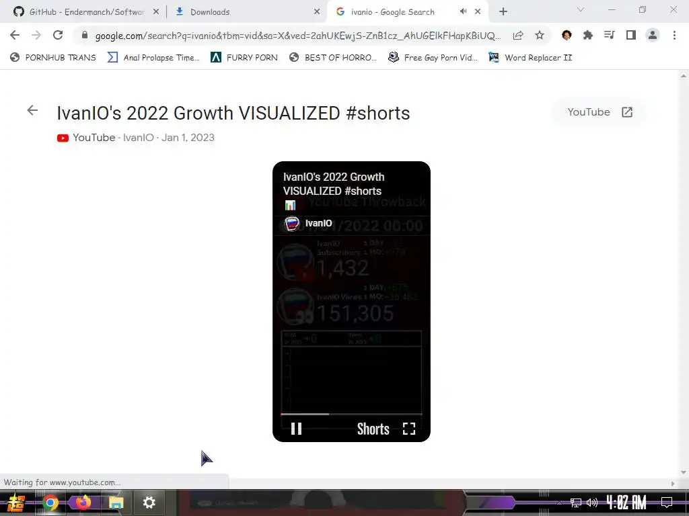Close the GitHub Endermanch tab

click(x=156, y=12)
